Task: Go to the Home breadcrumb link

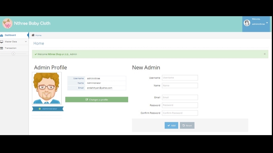Action: point(38,35)
